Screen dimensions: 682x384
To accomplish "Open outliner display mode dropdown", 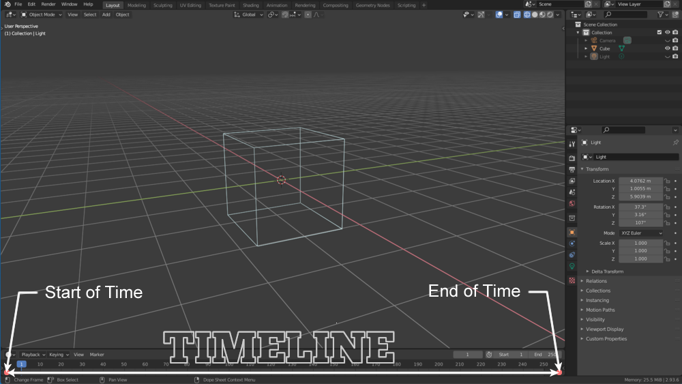I will 591,15.
